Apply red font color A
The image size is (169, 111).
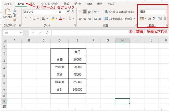click(60, 18)
